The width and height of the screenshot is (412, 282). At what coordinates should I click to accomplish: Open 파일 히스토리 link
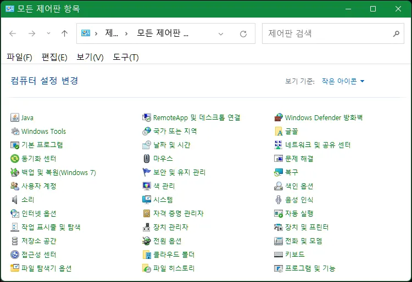(x=174, y=268)
